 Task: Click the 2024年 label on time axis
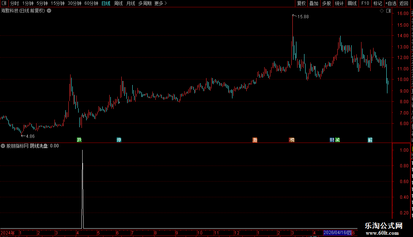(8, 233)
